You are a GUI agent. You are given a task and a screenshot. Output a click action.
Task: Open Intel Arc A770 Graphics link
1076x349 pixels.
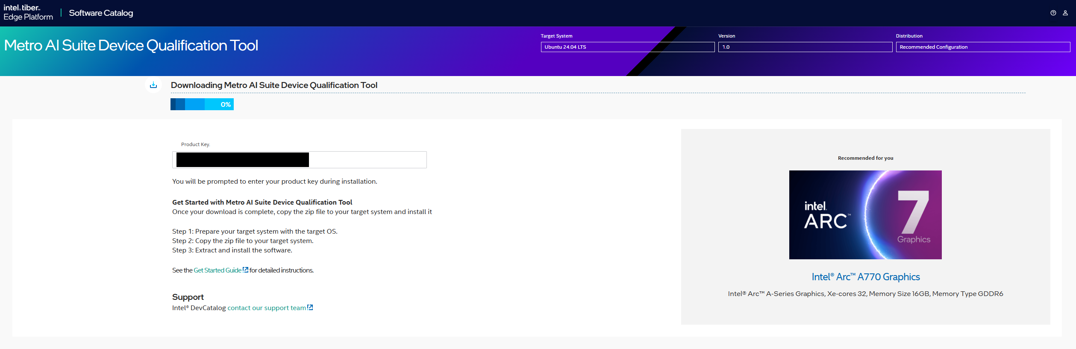(x=866, y=277)
